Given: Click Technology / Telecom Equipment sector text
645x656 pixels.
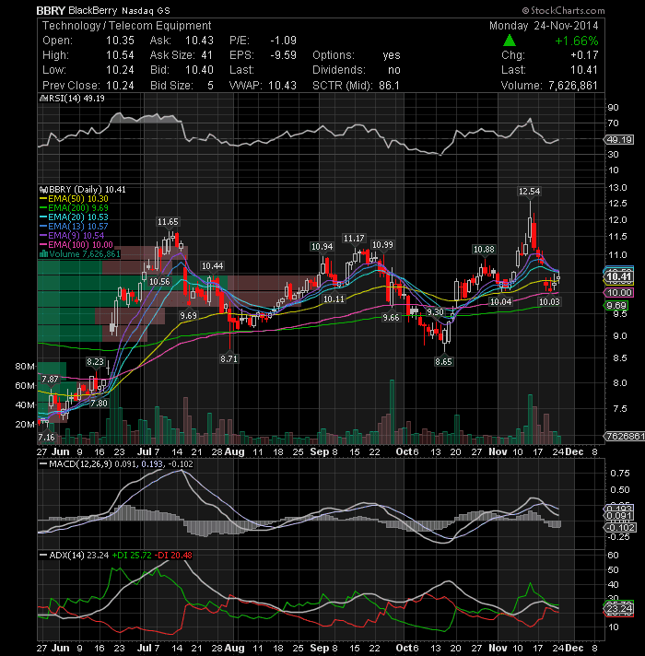Looking at the screenshot, I should (x=127, y=26).
